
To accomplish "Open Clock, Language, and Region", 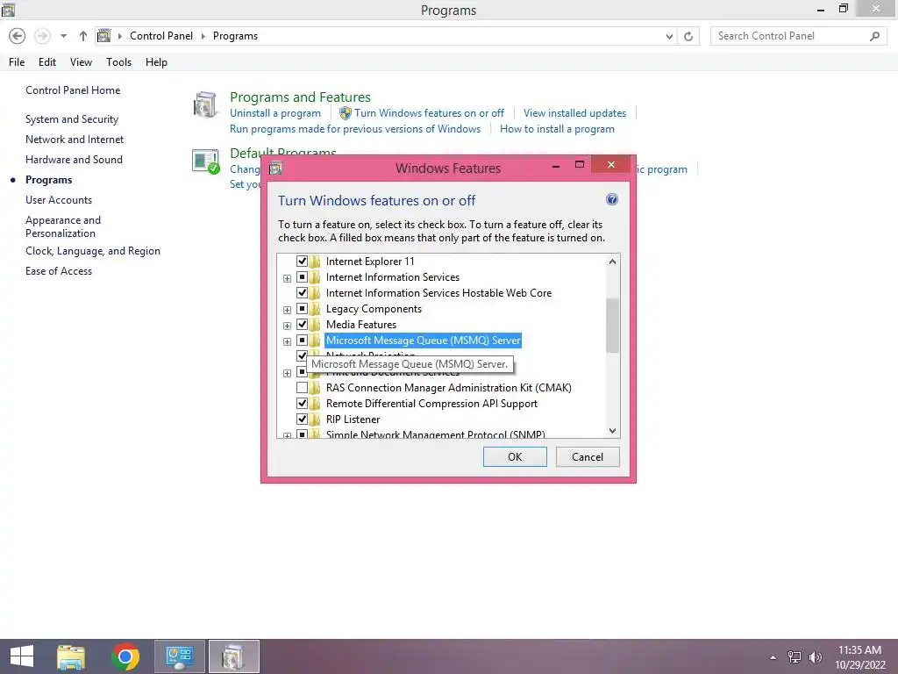I will [x=93, y=251].
